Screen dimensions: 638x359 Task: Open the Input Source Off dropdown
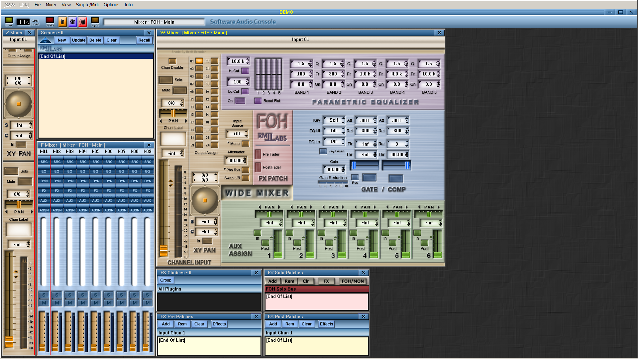point(237,134)
